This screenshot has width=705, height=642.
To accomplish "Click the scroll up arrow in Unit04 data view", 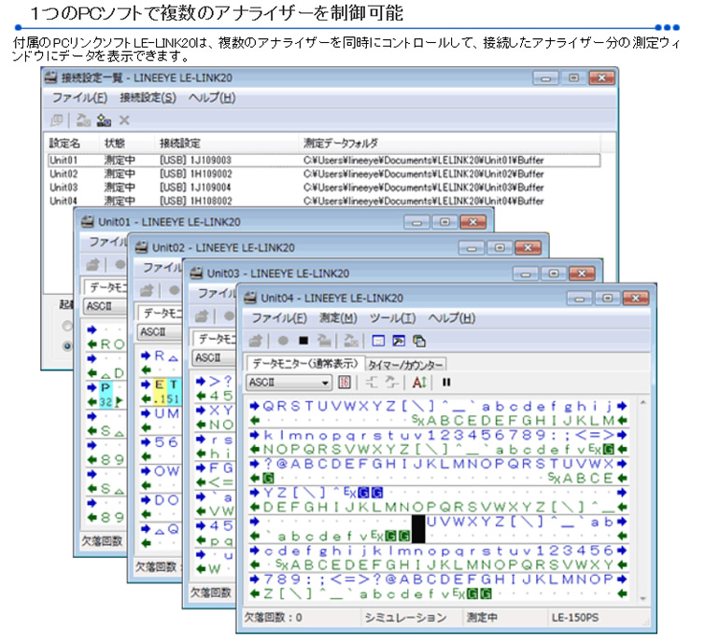I will coord(643,402).
